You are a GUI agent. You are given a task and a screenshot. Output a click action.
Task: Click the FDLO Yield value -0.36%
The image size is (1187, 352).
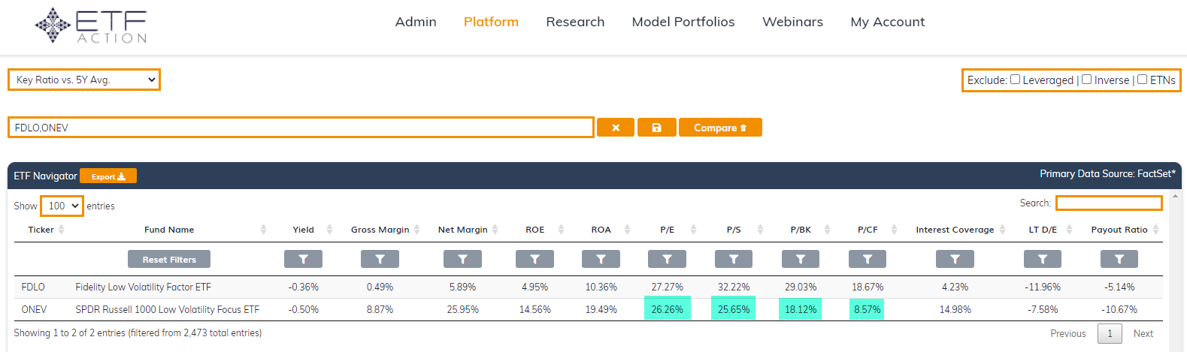pos(303,287)
